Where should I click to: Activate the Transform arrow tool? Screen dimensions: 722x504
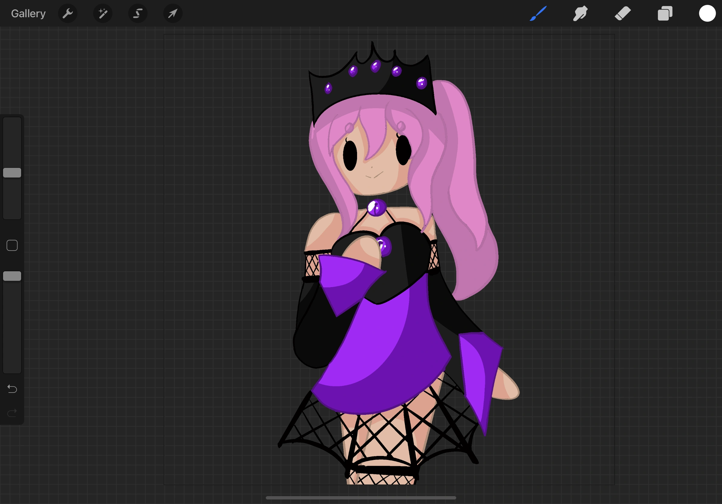click(173, 13)
